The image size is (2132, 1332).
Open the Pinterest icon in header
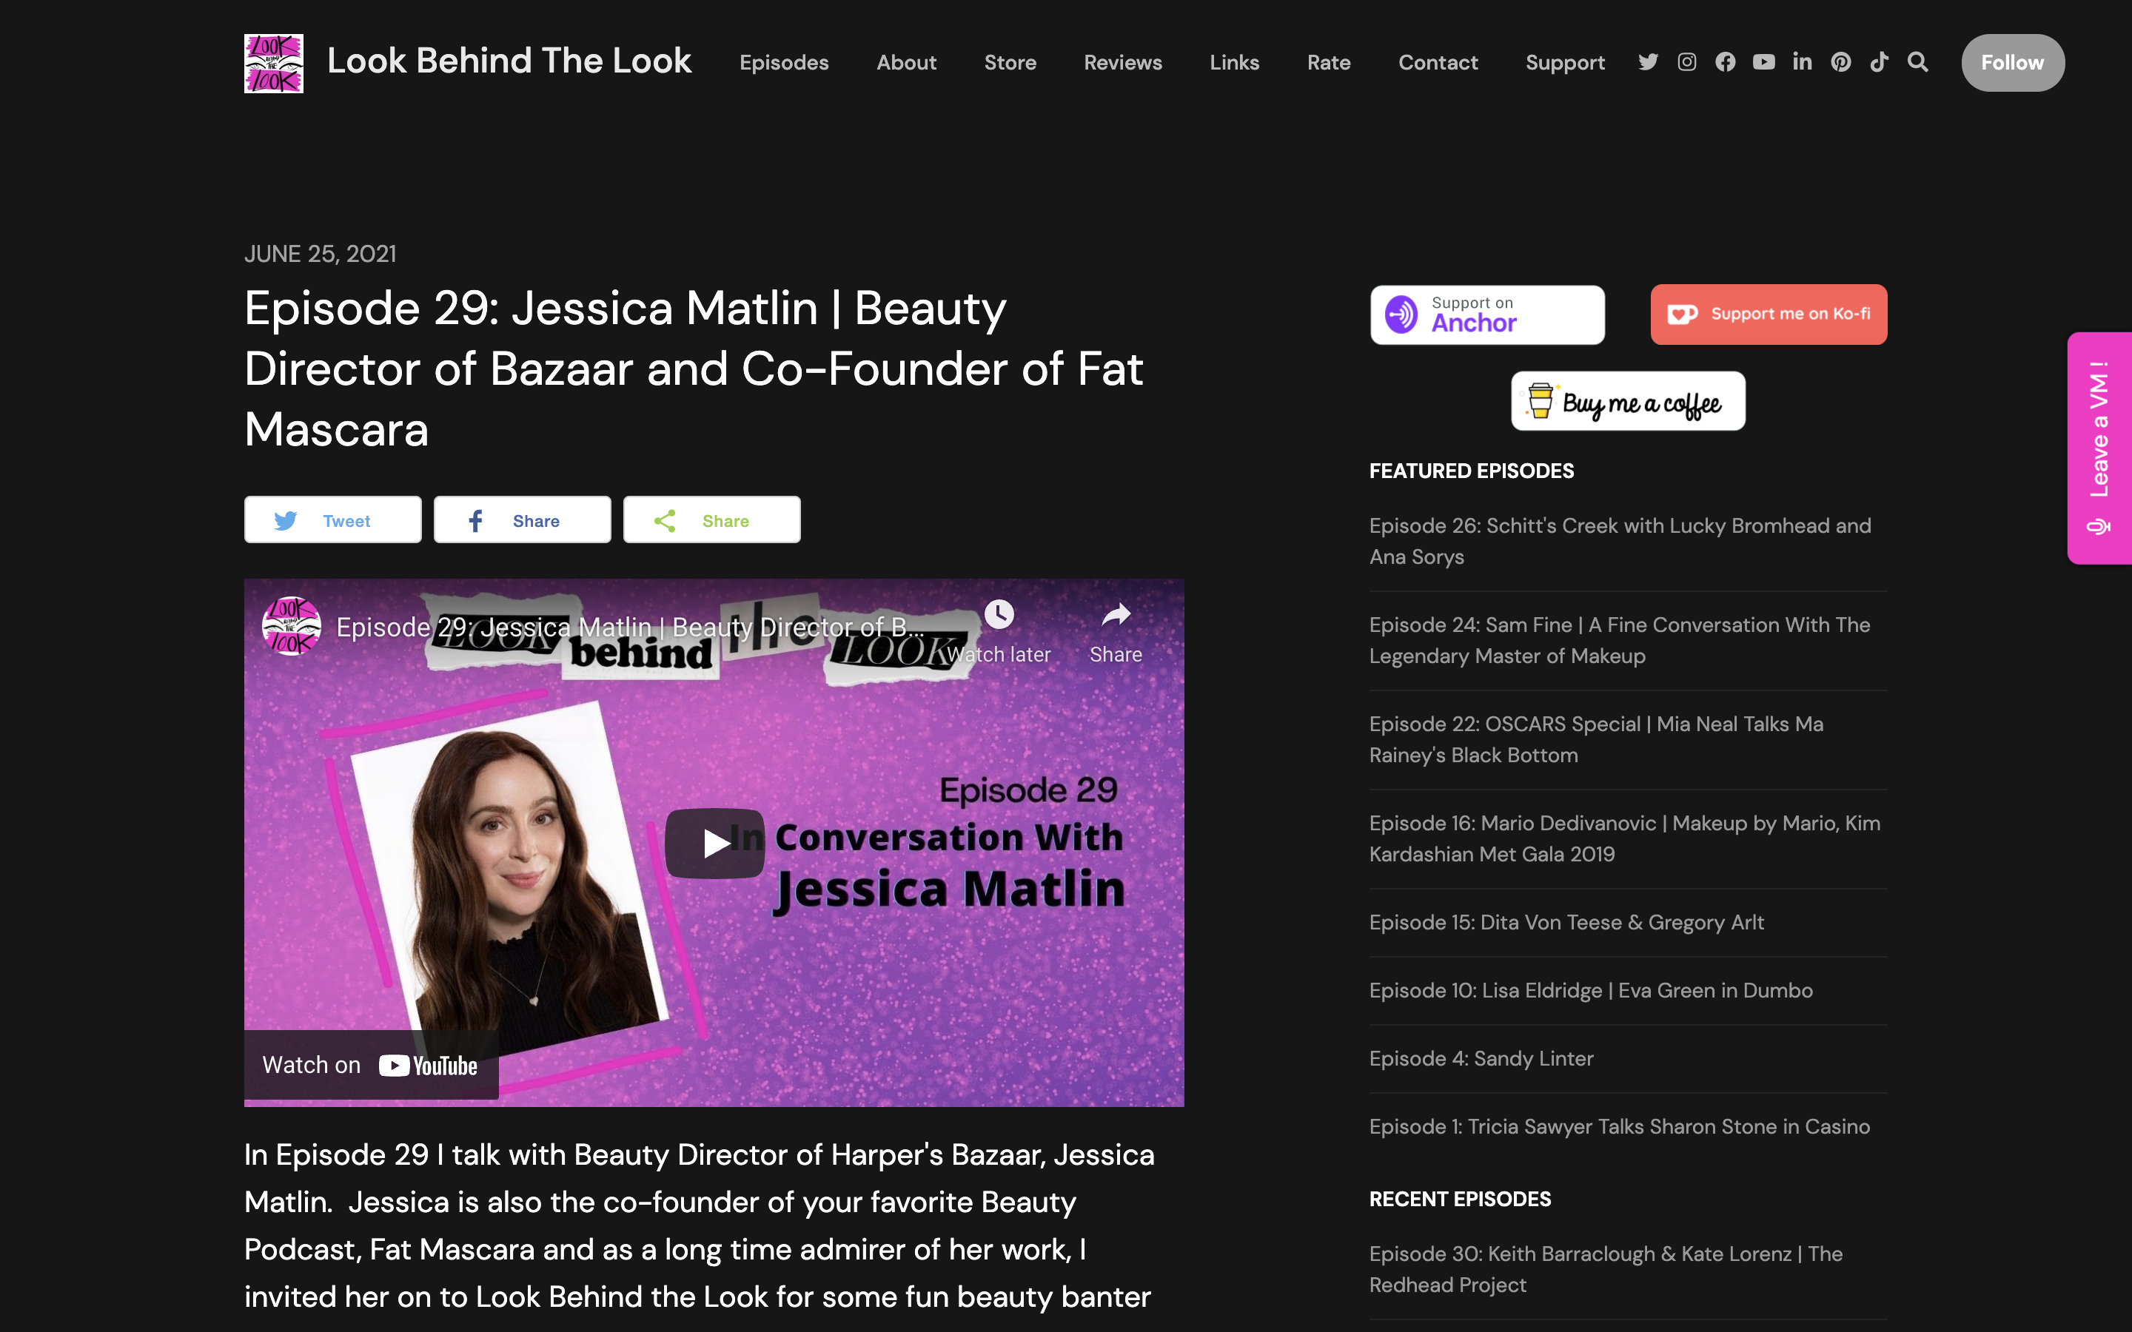1840,61
